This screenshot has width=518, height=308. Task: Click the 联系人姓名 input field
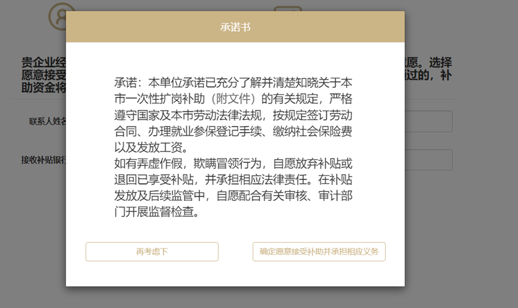pos(428,121)
